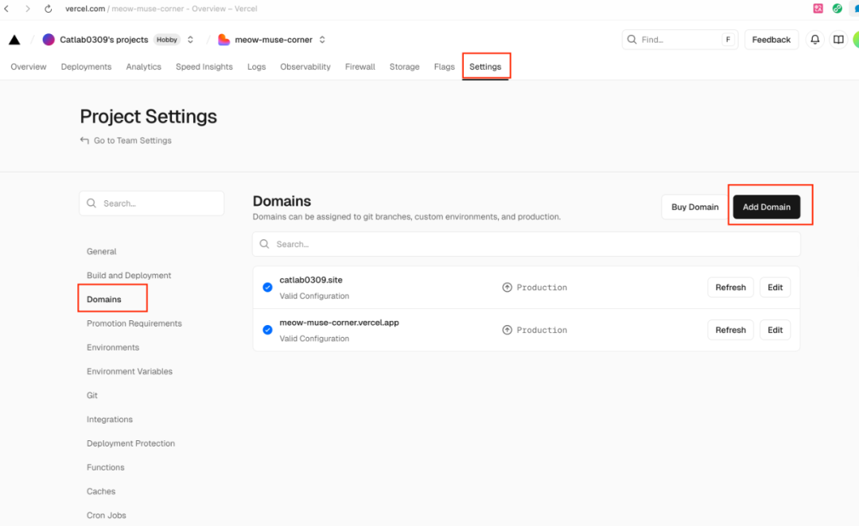Click the catlab0309.site domain name
The width and height of the screenshot is (859, 526).
[311, 280]
